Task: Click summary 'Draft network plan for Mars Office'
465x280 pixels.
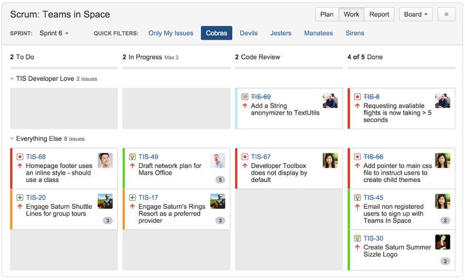Action: click(170, 169)
